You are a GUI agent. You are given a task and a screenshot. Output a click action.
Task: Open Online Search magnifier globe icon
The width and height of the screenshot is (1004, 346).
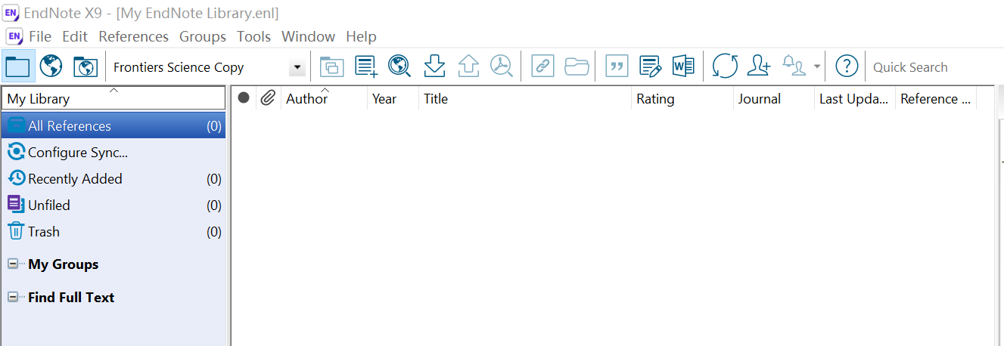(x=399, y=66)
